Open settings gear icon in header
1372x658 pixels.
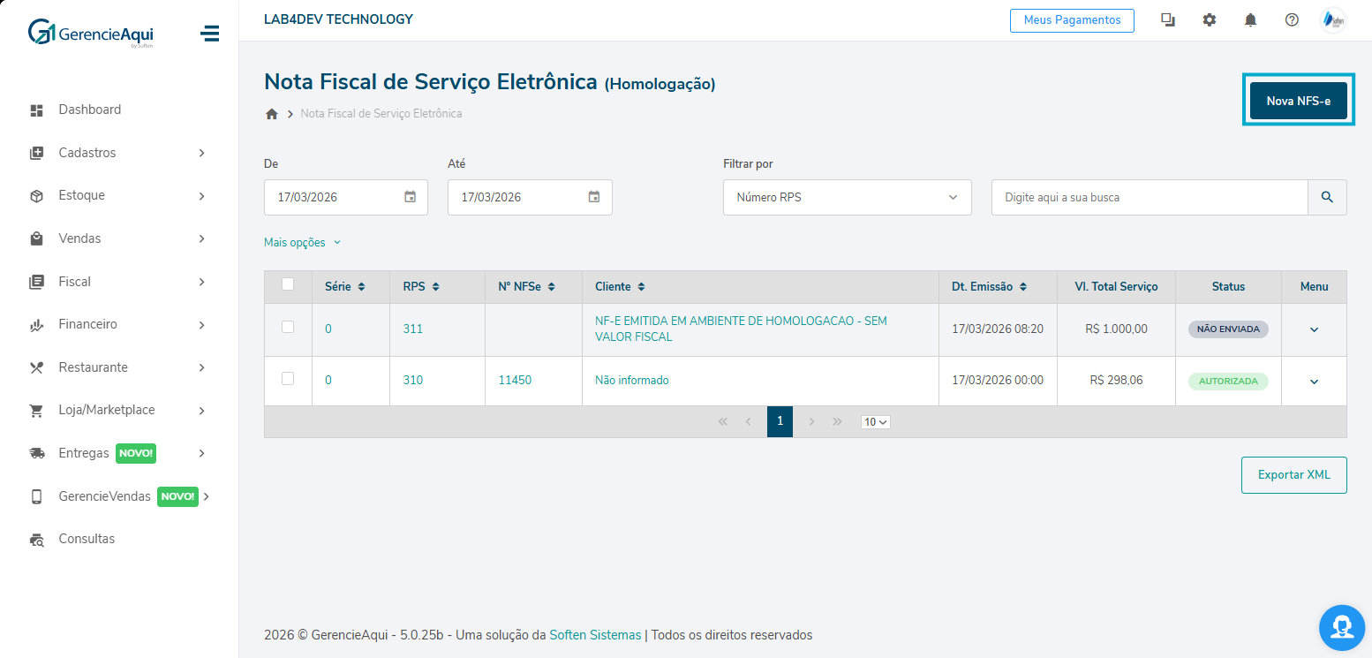tap(1210, 19)
